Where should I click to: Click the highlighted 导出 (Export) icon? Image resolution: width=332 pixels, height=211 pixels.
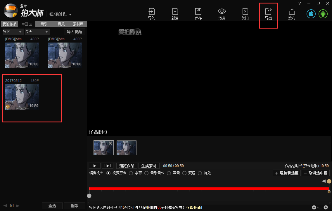[x=268, y=13]
